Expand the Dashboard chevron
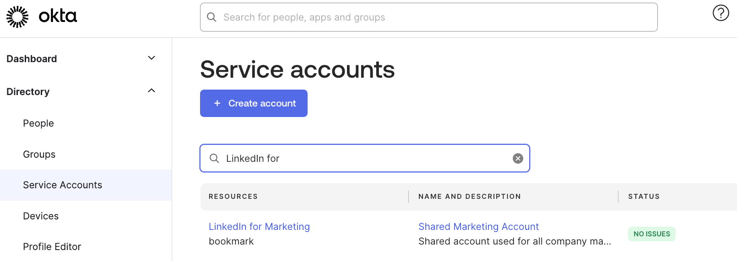This screenshot has height=261, width=737. pyautogui.click(x=152, y=58)
